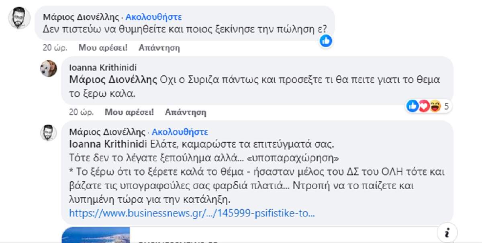Click the 20 ώρ. timestamp on first comment
Viewport: 482px width, 243px height.
(x=55, y=48)
